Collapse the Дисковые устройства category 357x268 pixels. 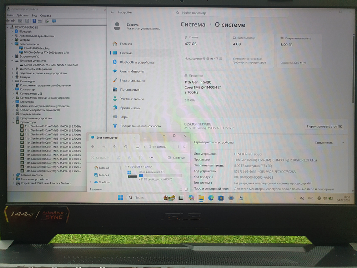coord(12,61)
